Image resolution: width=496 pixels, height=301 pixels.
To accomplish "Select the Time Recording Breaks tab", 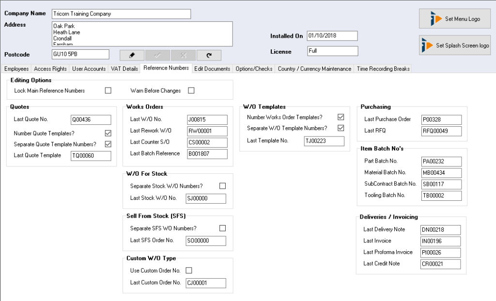I will point(383,69).
